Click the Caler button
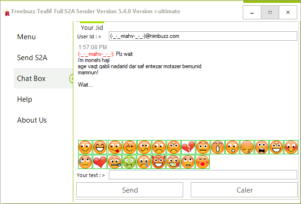This screenshot has width=301, height=204. pyautogui.click(x=244, y=190)
